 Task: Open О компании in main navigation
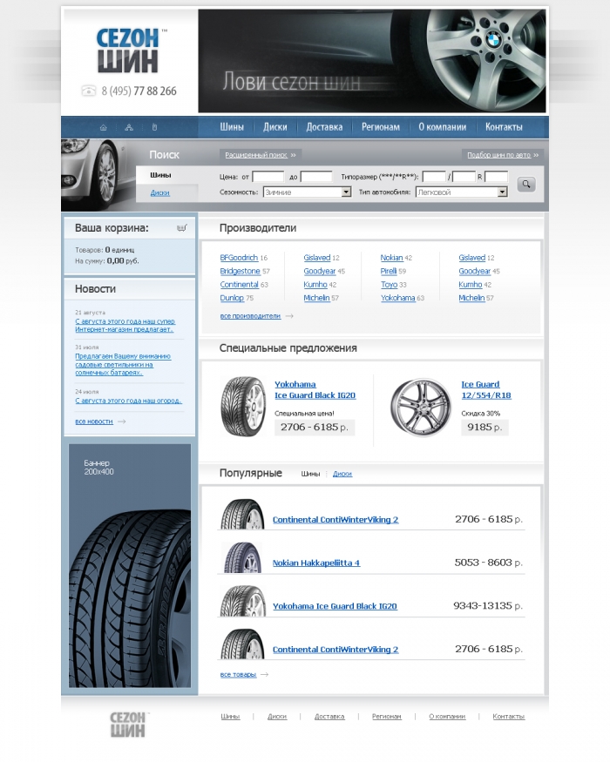click(x=442, y=127)
